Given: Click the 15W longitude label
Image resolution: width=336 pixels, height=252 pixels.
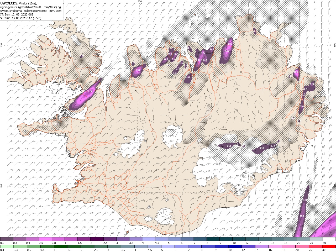Looking at the screenshot, I should click(x=278, y=1).
